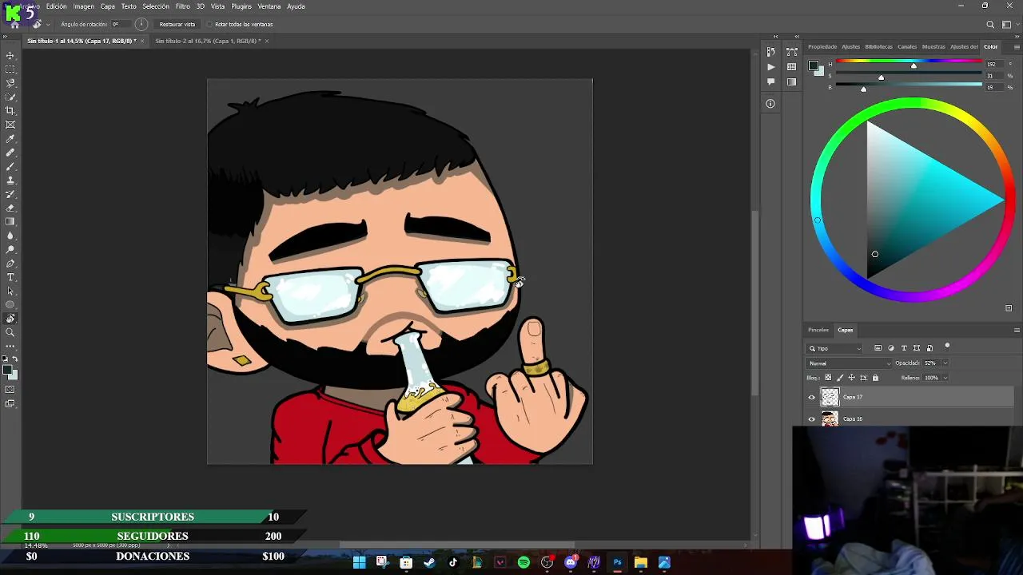Open the Normal blend mode dropdown
Viewport: 1023px width, 575px height.
[x=849, y=363]
